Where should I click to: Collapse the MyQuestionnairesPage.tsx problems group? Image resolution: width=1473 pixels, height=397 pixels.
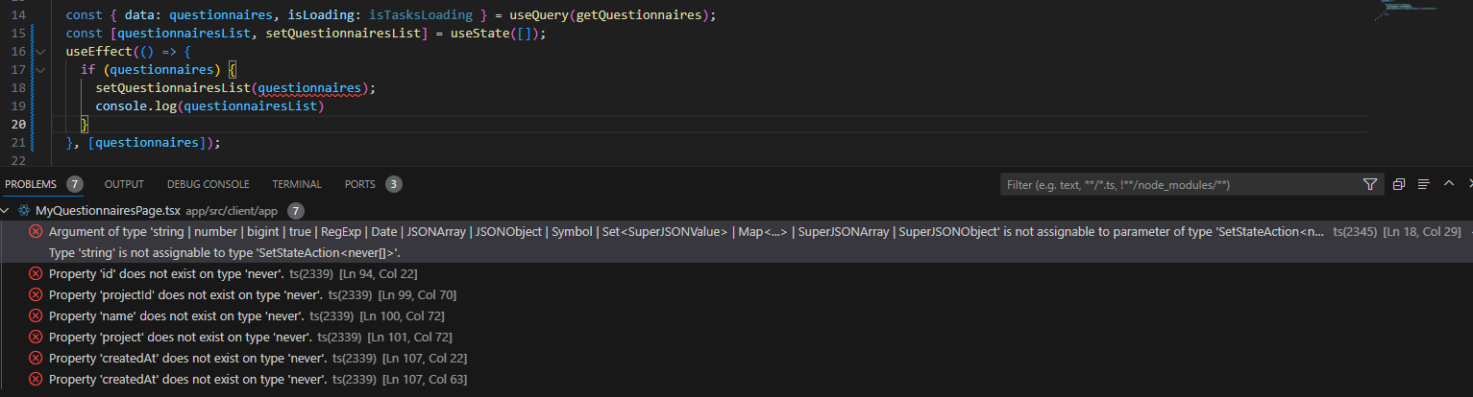point(8,210)
